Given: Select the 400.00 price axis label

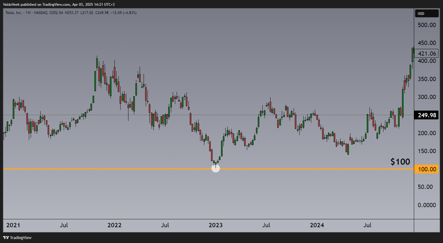Looking at the screenshot, I should tap(427, 61).
